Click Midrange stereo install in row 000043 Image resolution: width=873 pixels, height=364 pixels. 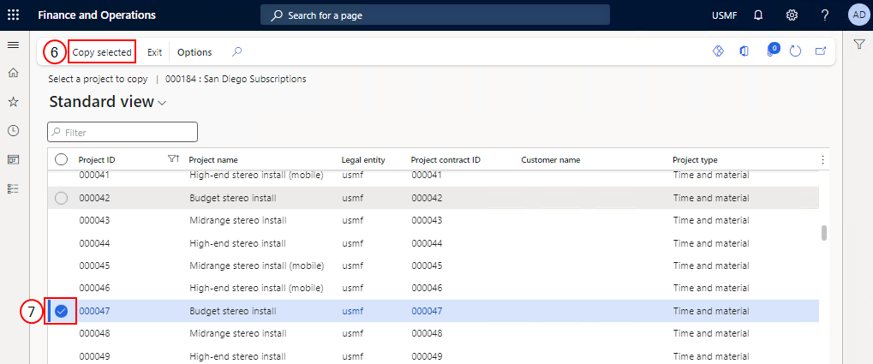(x=237, y=220)
